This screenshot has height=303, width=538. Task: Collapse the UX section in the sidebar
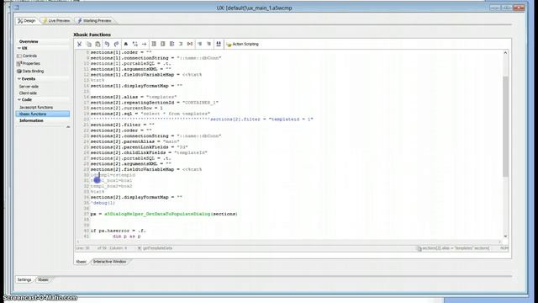tap(19, 48)
